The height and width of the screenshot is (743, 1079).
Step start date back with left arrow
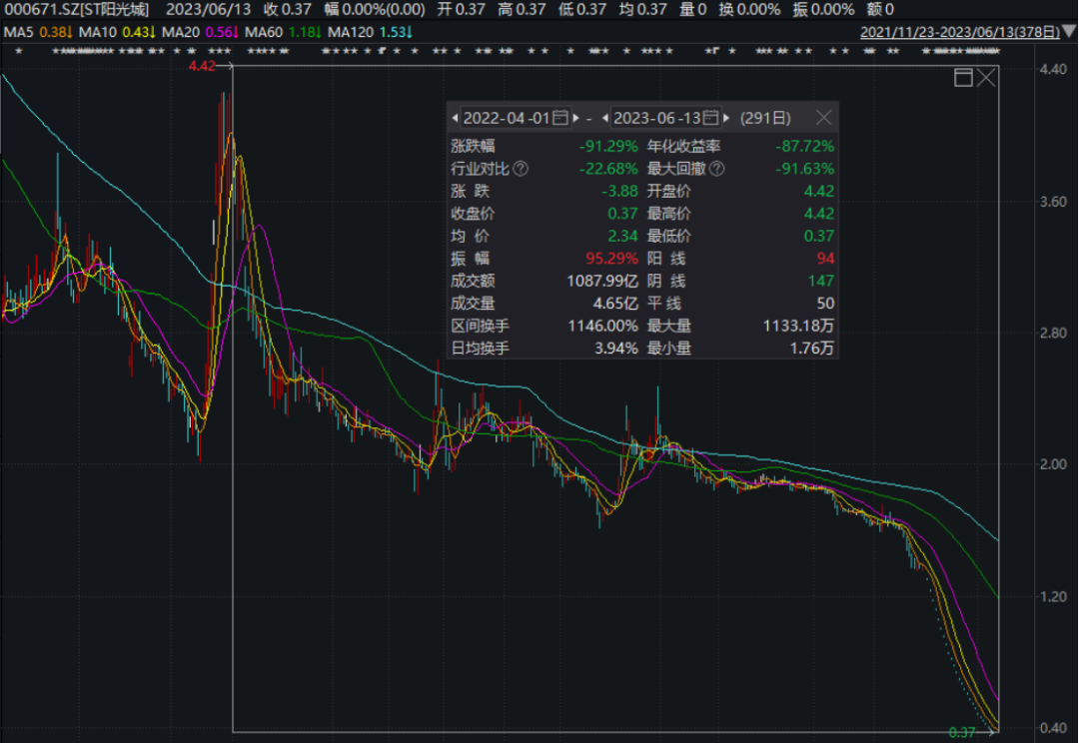(456, 118)
